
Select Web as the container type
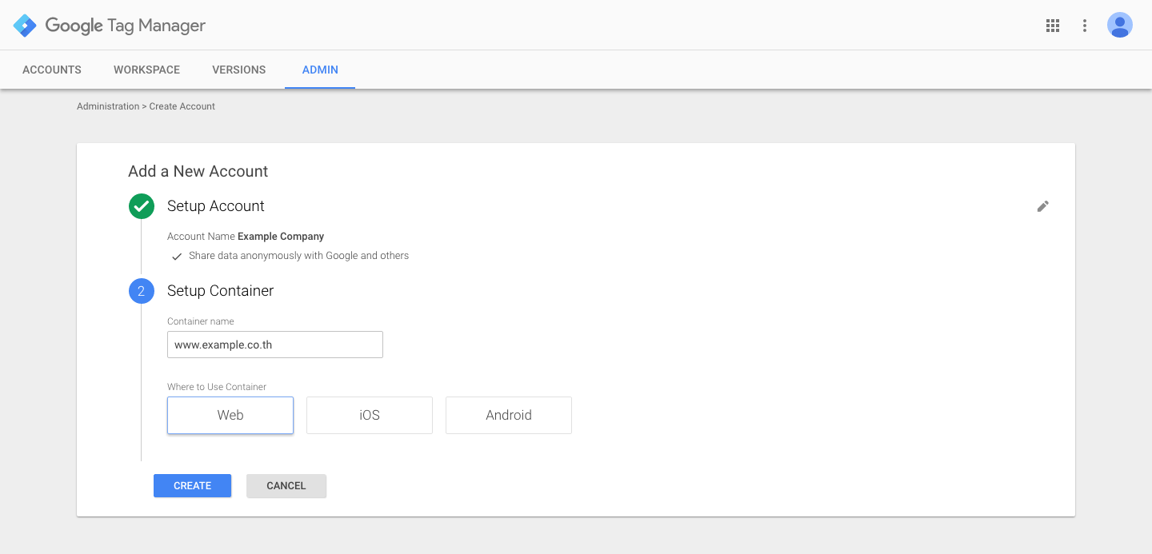tap(230, 416)
